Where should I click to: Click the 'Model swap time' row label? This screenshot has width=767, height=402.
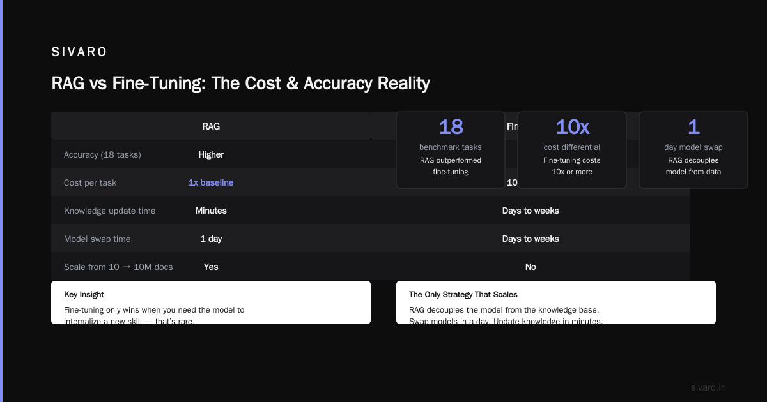(x=97, y=239)
